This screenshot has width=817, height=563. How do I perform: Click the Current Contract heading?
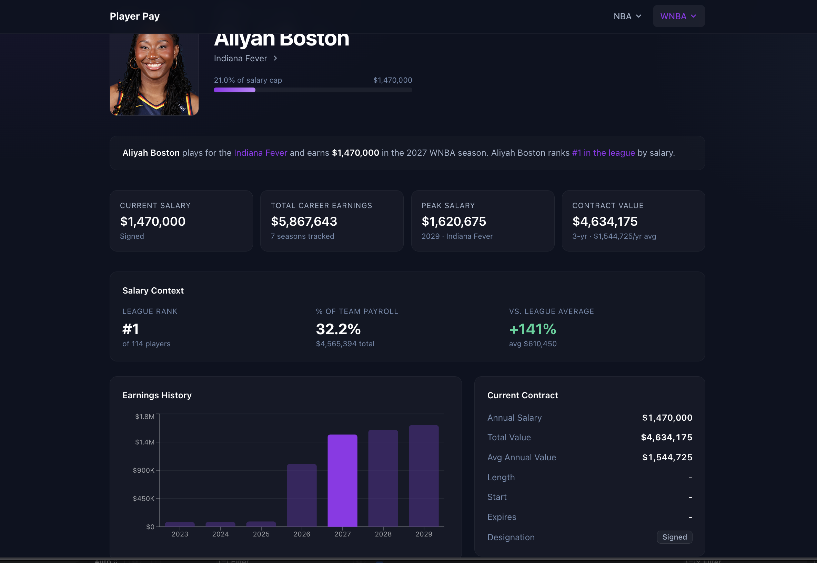click(x=522, y=395)
